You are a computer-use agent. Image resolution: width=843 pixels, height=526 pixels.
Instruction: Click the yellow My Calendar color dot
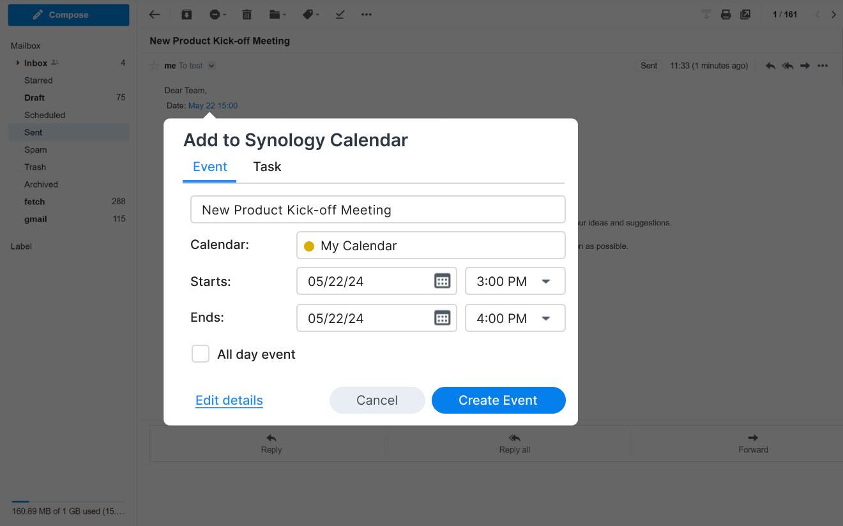pos(309,246)
